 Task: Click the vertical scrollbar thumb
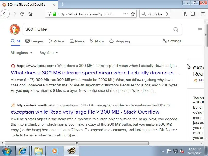click(x=206, y=35)
